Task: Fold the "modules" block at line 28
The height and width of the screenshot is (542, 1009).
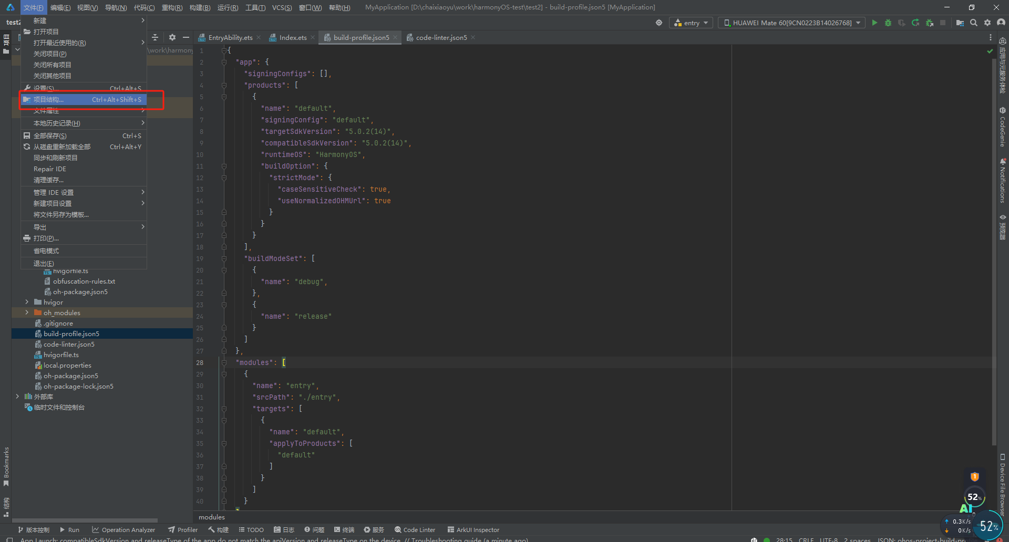Action: [224, 362]
